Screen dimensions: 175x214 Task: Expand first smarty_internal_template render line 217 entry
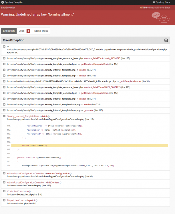click(4, 70)
